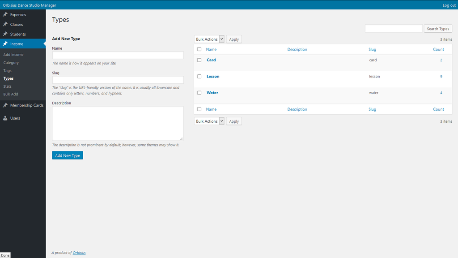
Task: Click the pin icon beside Membership Cards
Action: pyautogui.click(x=5, y=105)
